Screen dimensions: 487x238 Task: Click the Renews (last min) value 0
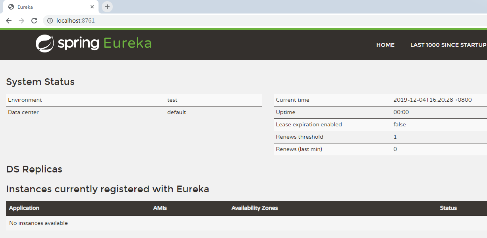click(395, 149)
